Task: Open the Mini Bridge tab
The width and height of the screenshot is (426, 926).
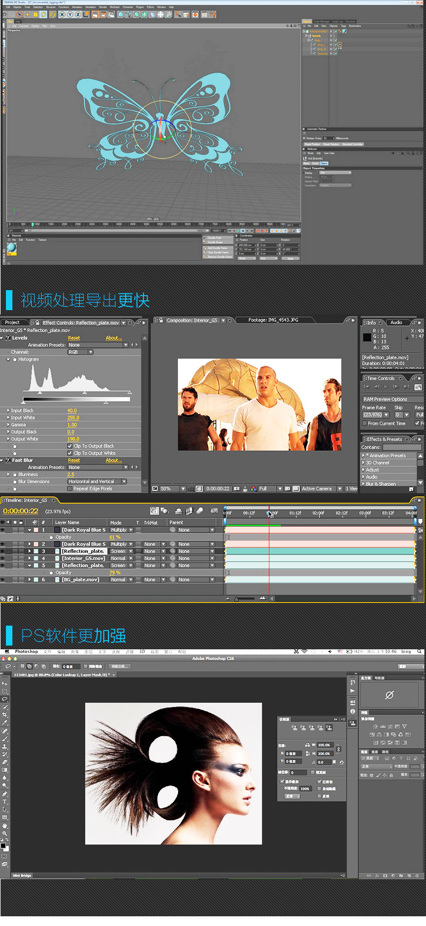Action: (22, 875)
